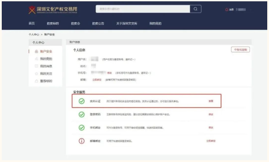Image resolution: width=269 pixels, height=162 pixels.
Task: Click the 个人中心 sidebar heading
Action: (38, 42)
